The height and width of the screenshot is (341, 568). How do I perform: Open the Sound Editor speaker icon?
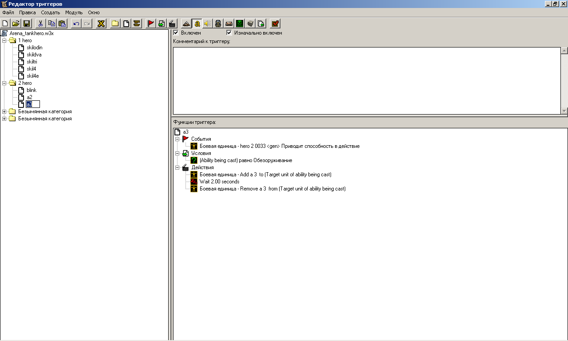pos(208,24)
